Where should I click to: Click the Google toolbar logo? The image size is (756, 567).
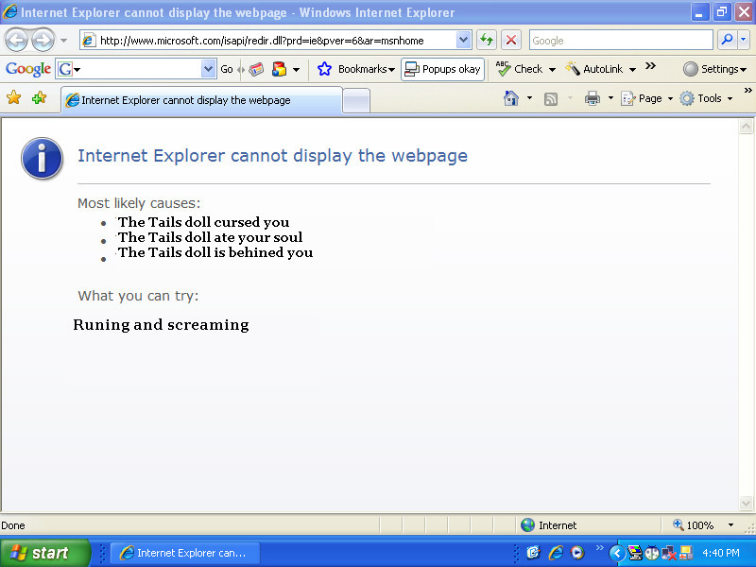click(x=28, y=69)
